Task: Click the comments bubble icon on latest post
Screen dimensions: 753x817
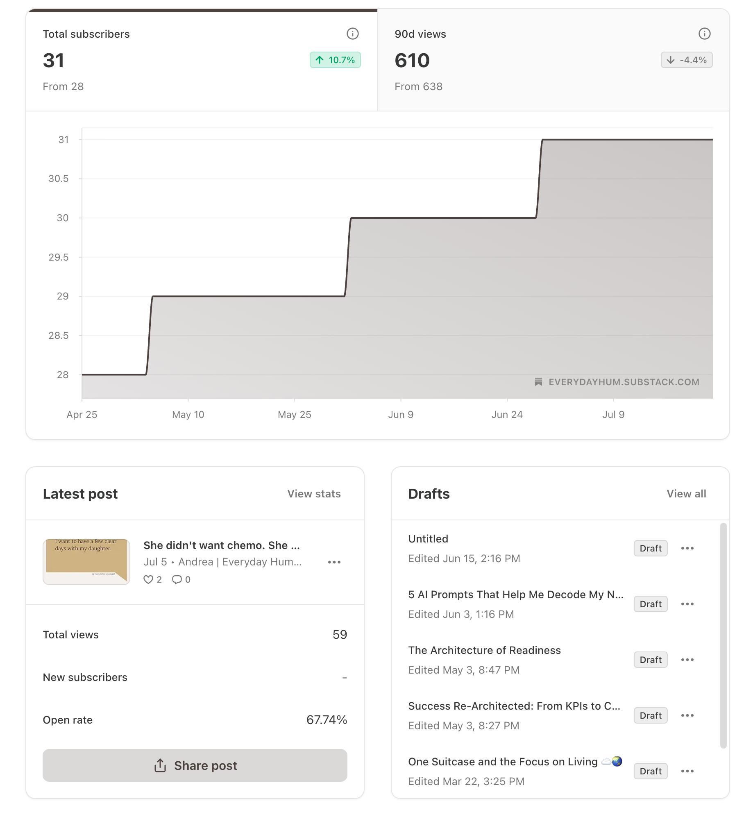Action: tap(177, 579)
